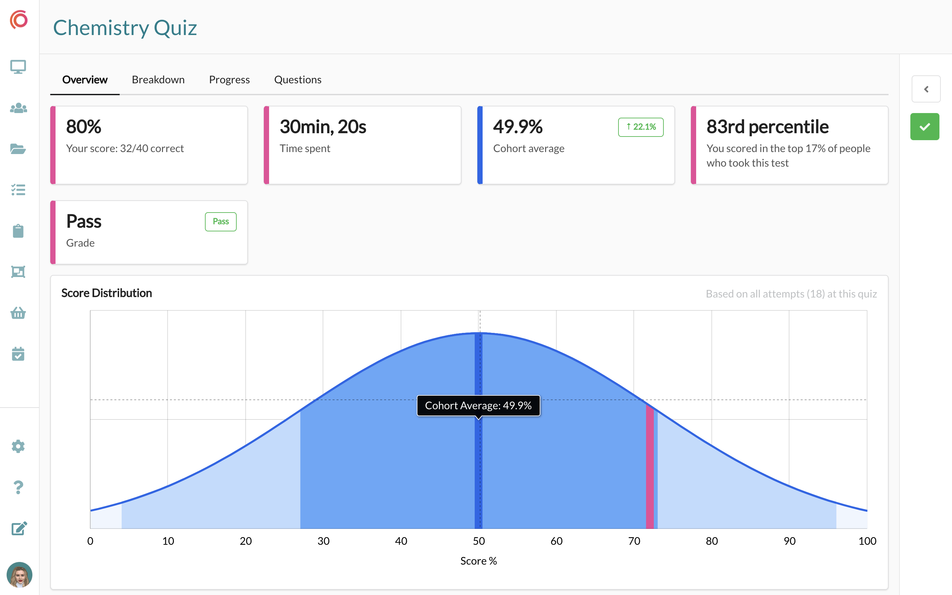Toggle the green checkmark button
Viewport: 952px width, 595px height.
[x=925, y=127]
